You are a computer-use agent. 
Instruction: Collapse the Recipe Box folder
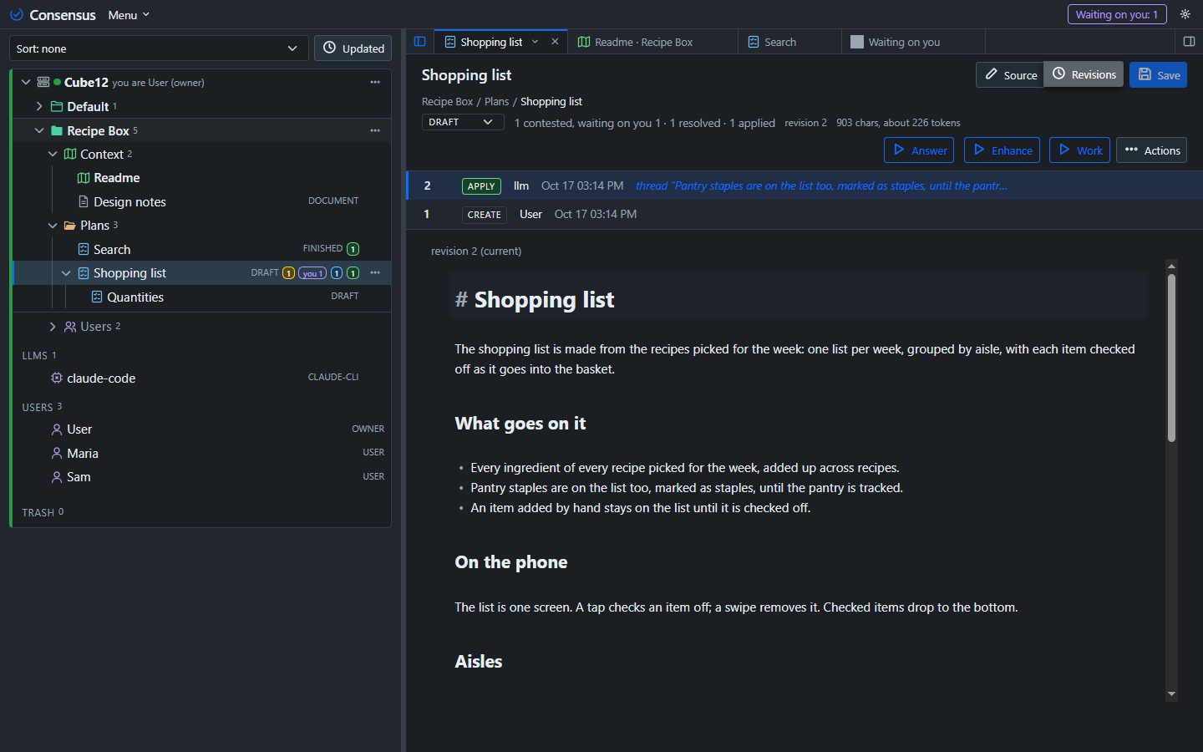pos(39,130)
